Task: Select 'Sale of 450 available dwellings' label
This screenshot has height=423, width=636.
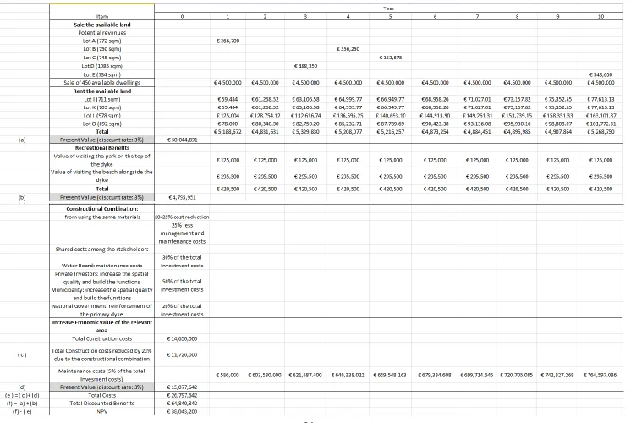Action: pyautogui.click(x=101, y=83)
